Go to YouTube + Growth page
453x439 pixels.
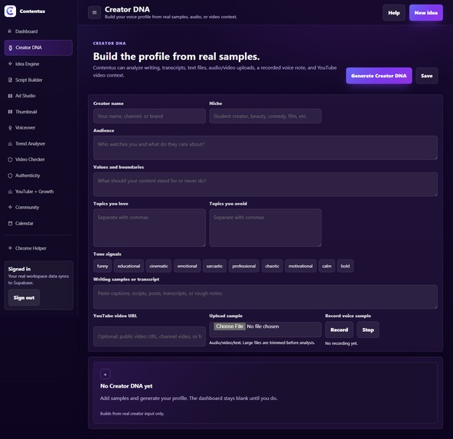(38, 192)
